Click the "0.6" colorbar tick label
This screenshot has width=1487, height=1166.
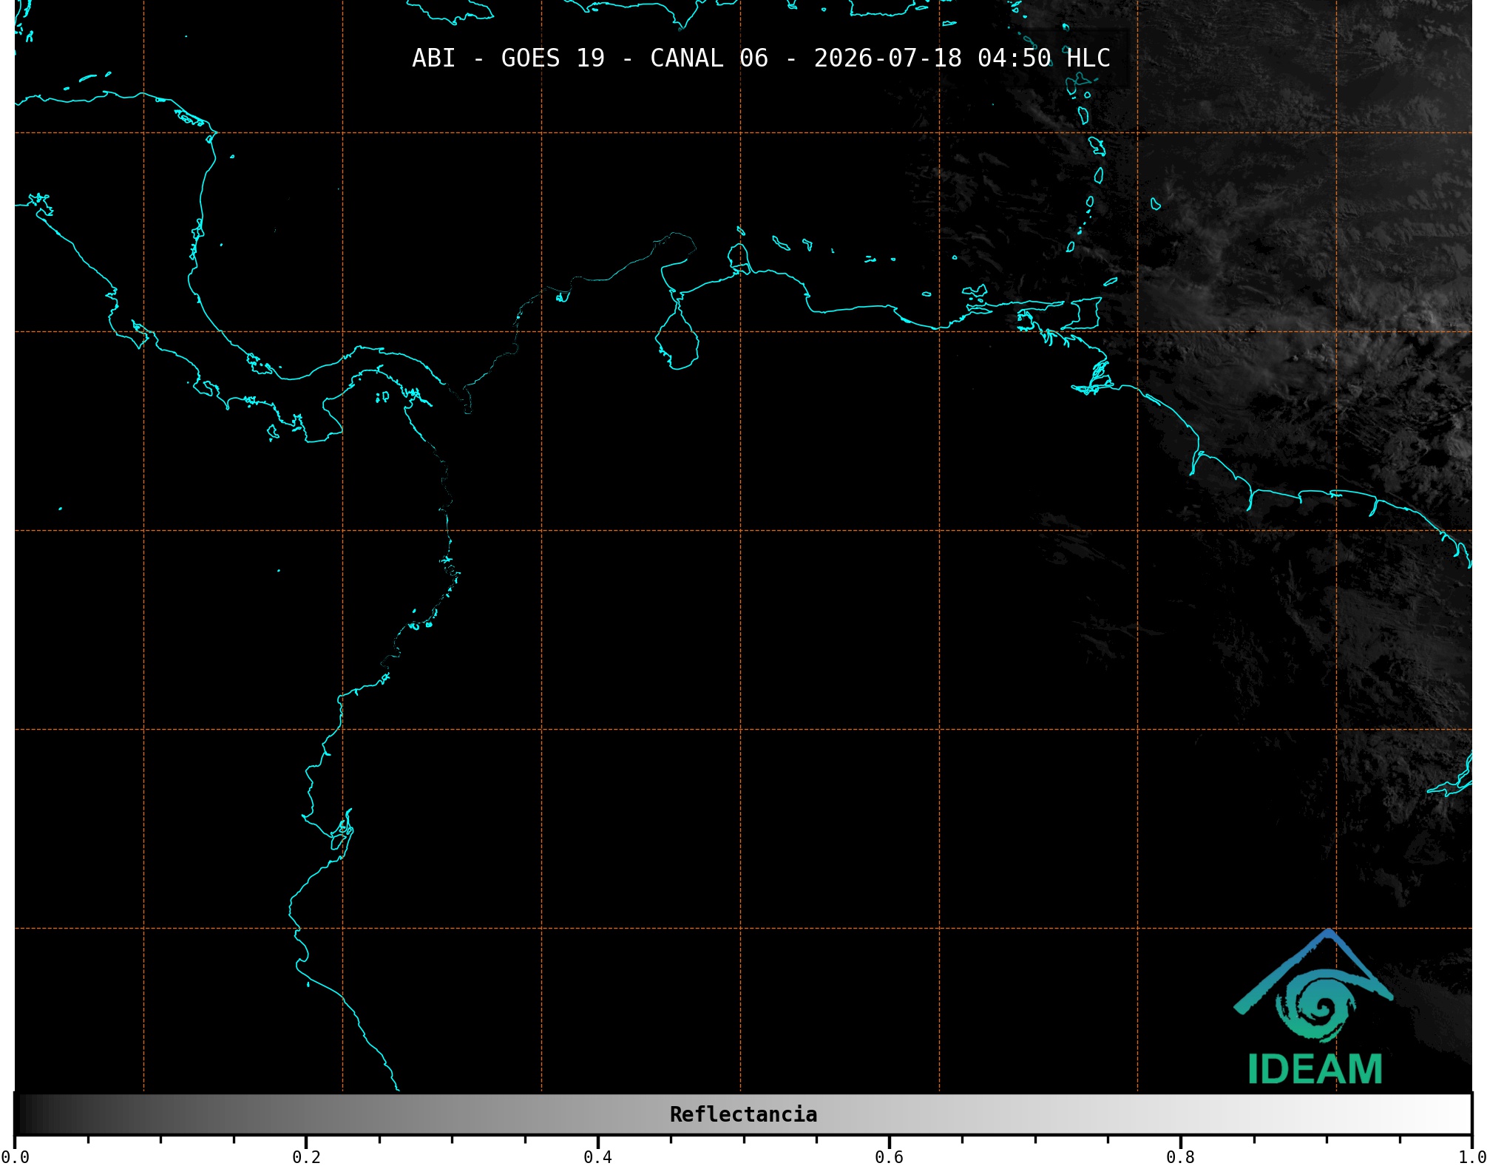889,1157
